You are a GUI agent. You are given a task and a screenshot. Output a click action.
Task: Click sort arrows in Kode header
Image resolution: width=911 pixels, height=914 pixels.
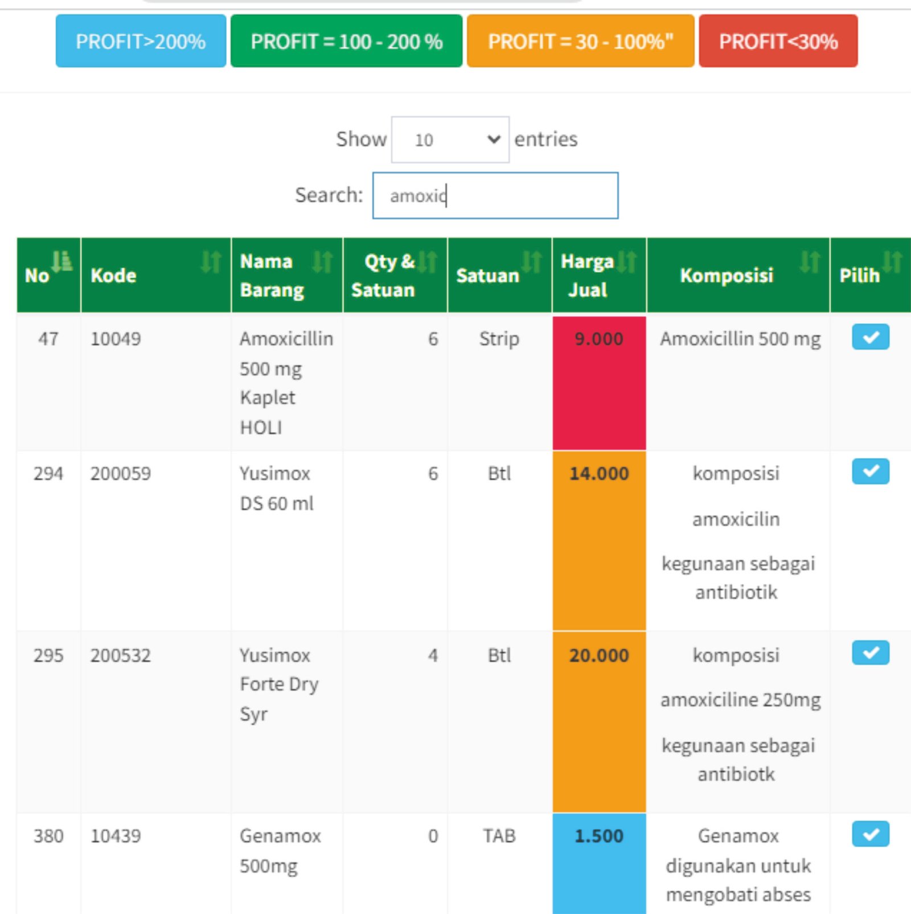[x=211, y=262]
